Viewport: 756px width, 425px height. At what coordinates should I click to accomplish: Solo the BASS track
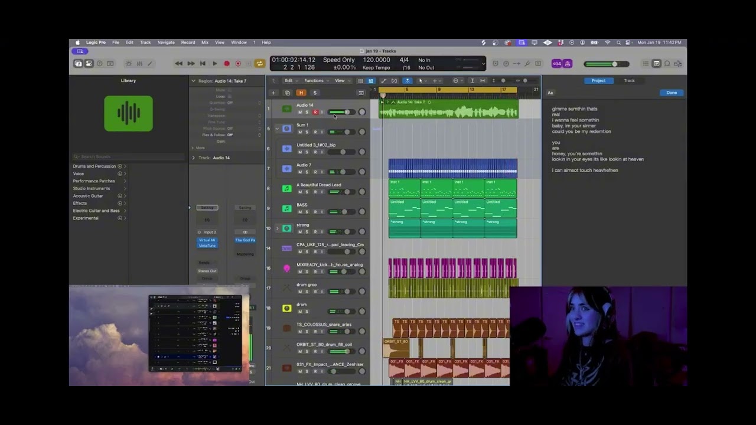[x=307, y=212]
